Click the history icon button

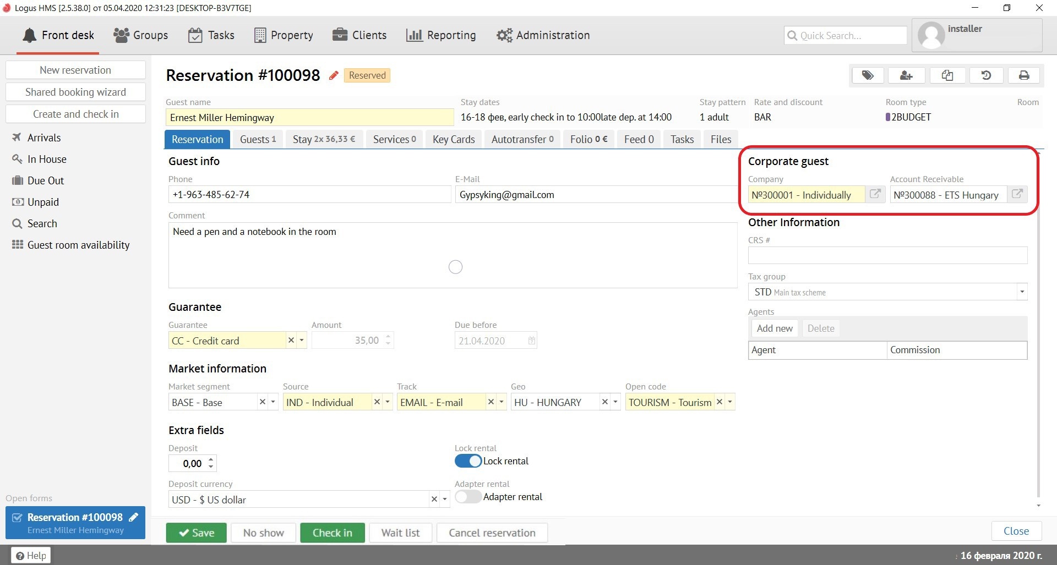(986, 75)
